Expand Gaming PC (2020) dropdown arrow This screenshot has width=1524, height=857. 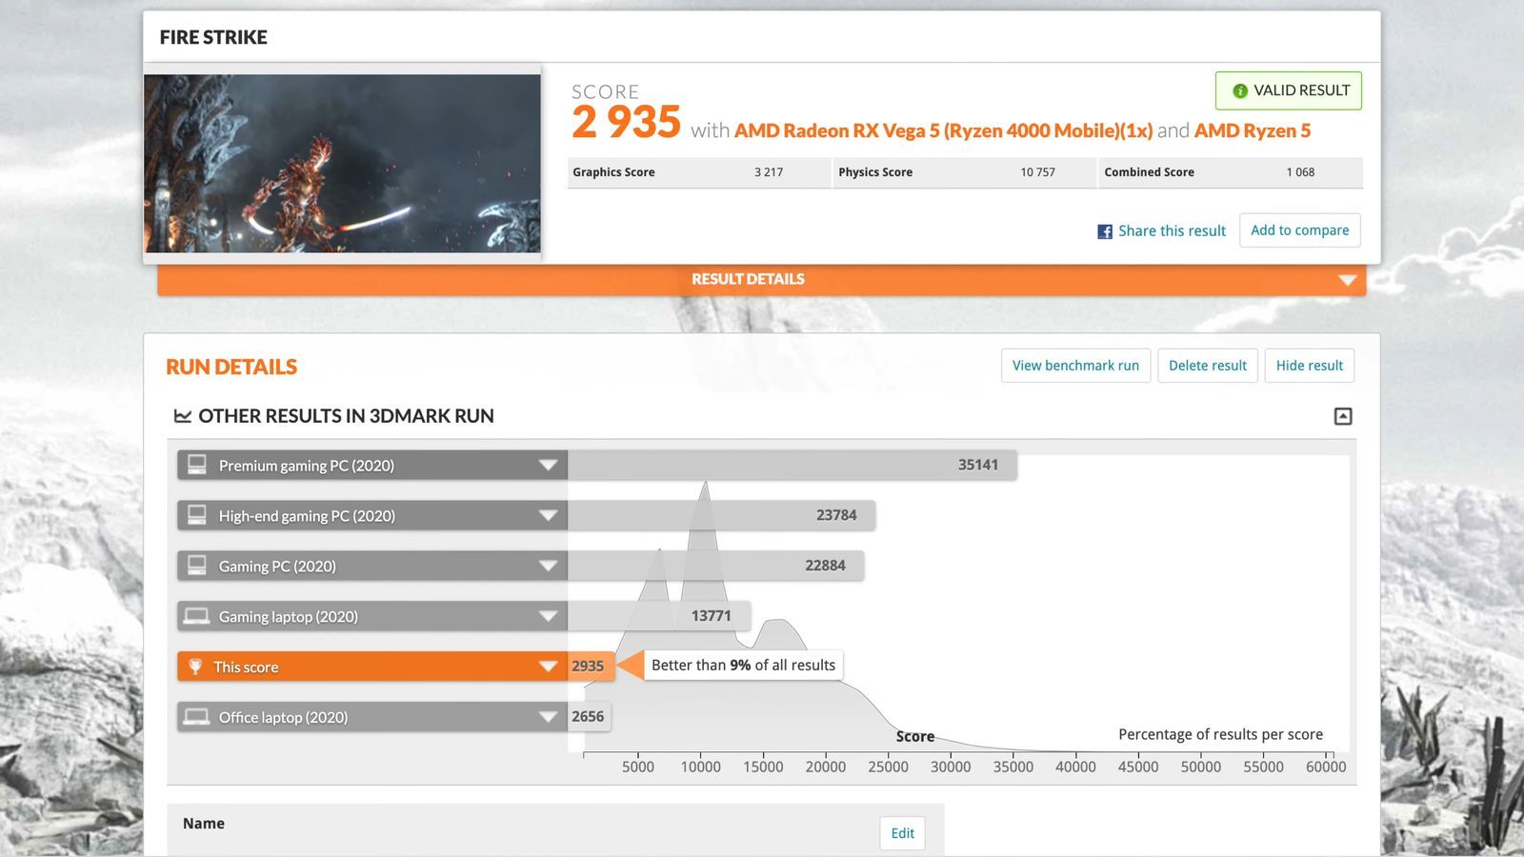pyautogui.click(x=548, y=566)
